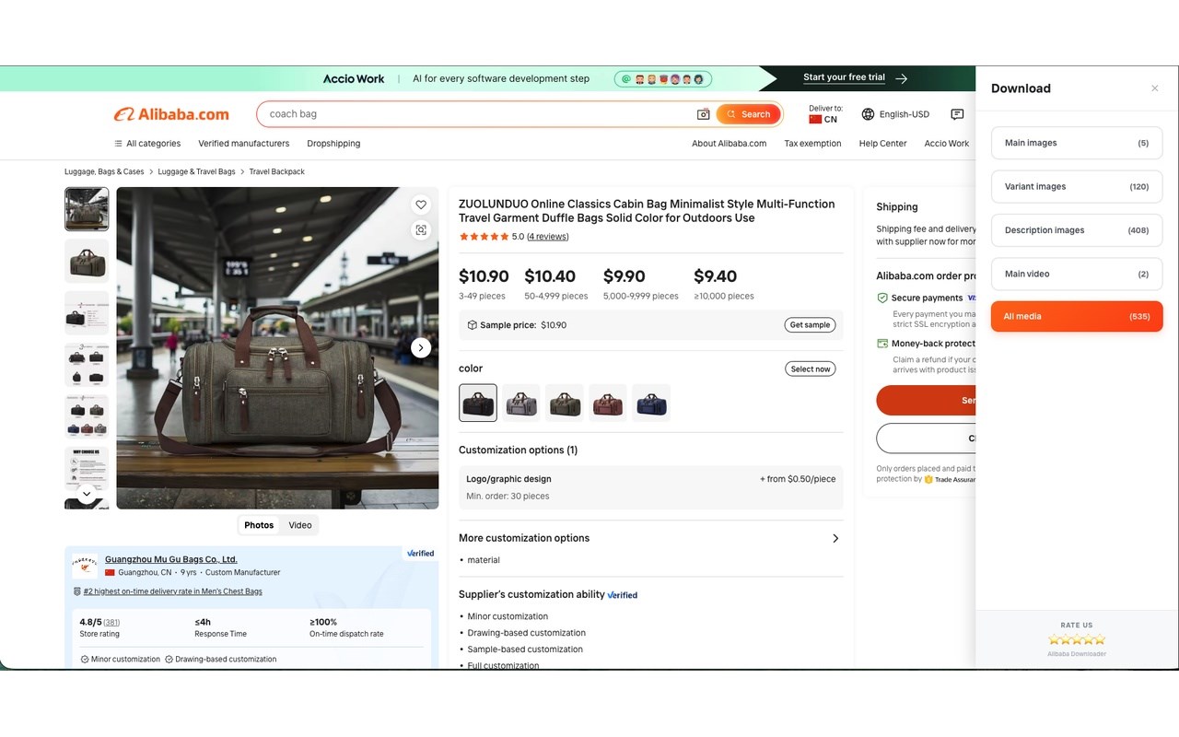The image size is (1179, 737).
Task: Change the Deliver to CN country
Action: (x=824, y=114)
